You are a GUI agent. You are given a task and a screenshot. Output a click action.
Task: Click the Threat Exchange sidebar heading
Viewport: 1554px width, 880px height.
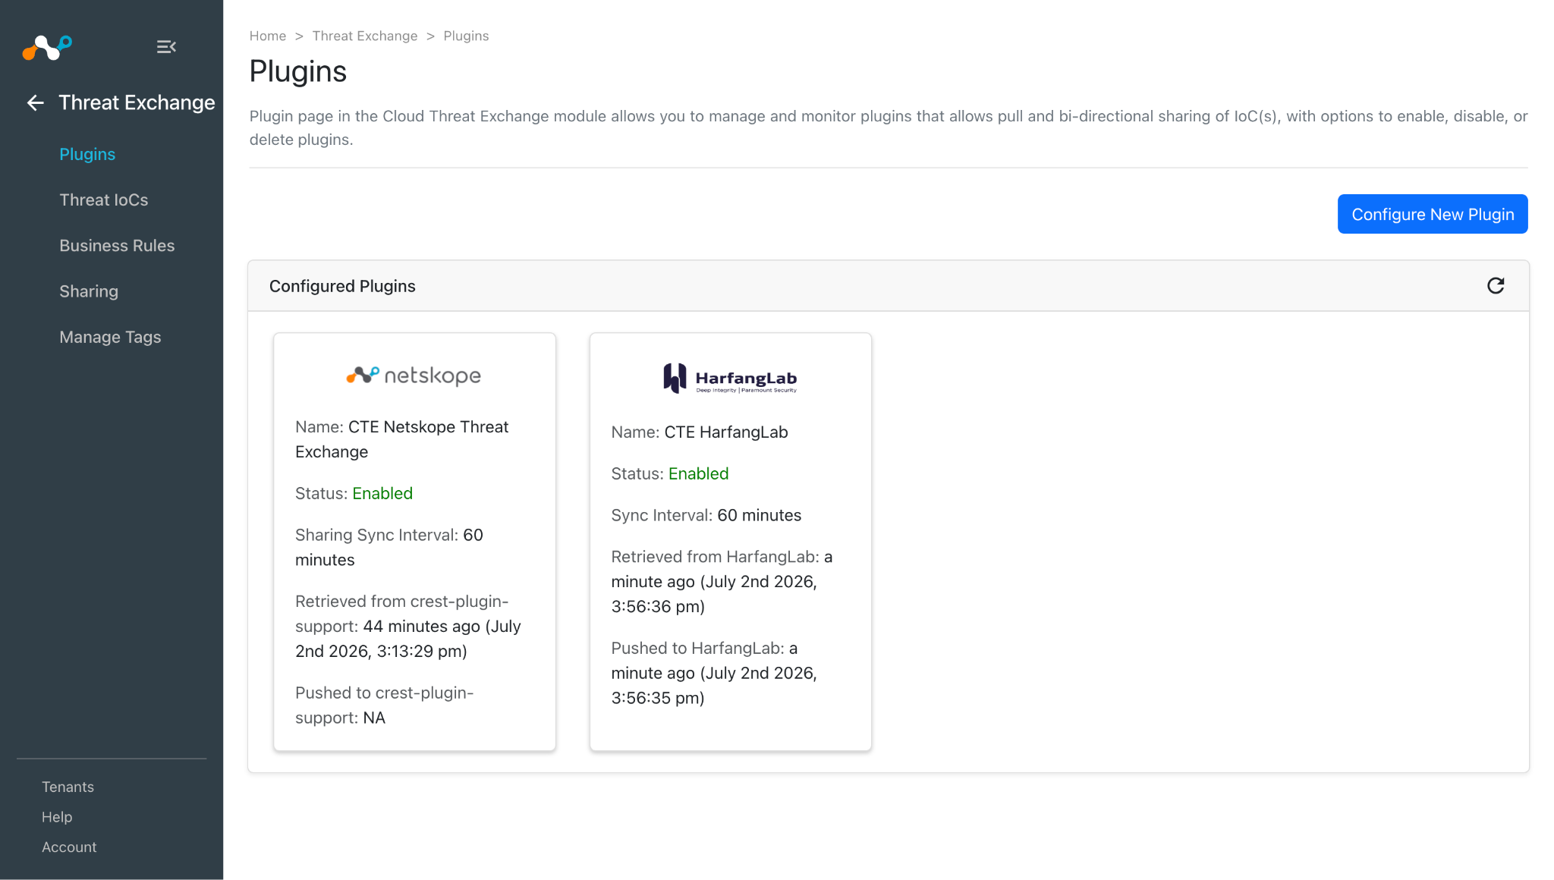click(x=137, y=103)
